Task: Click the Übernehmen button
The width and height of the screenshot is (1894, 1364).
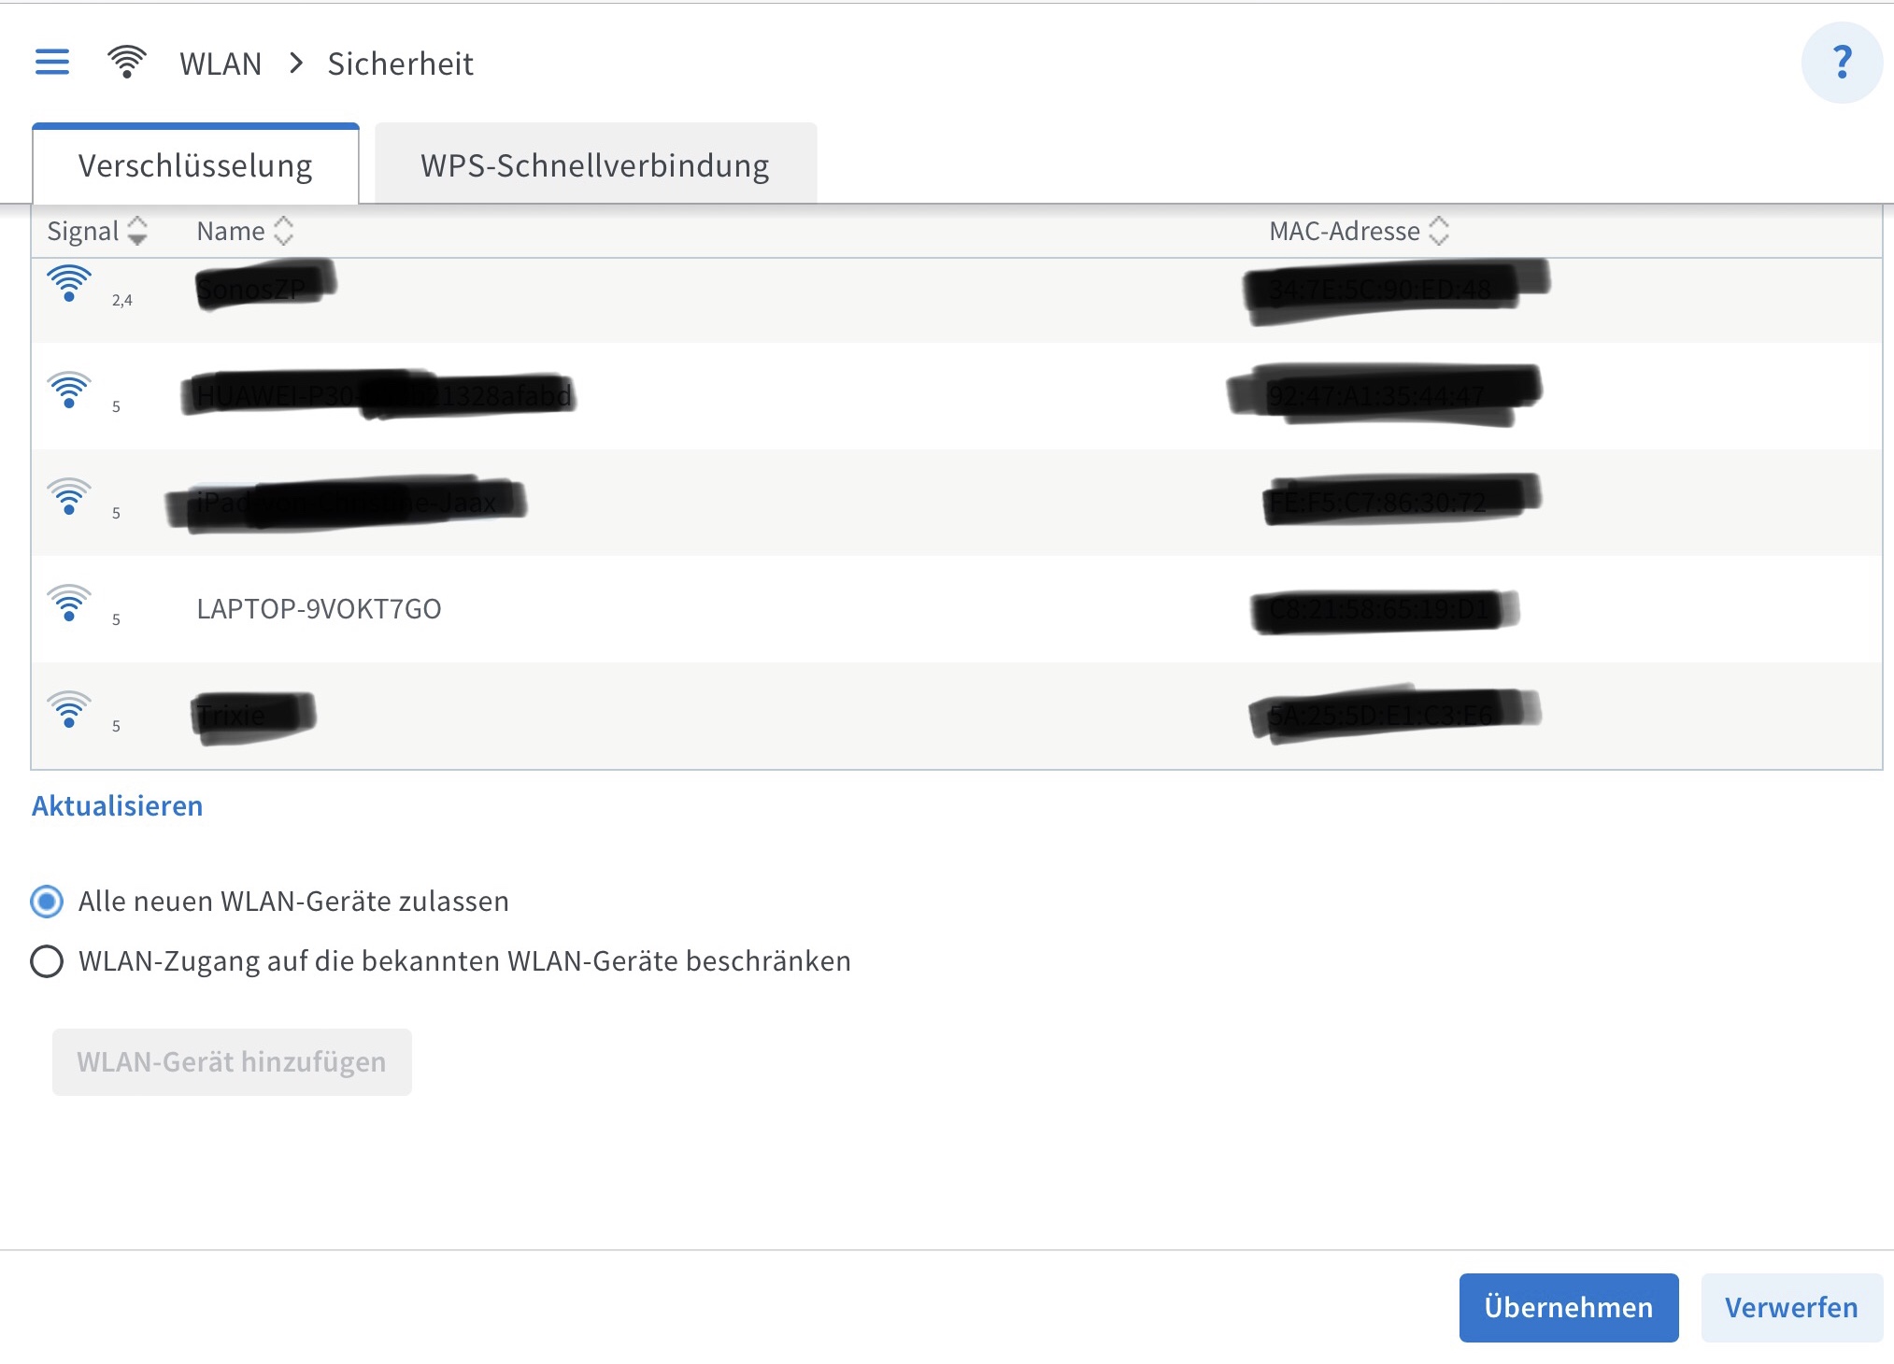Action: click(1568, 1307)
